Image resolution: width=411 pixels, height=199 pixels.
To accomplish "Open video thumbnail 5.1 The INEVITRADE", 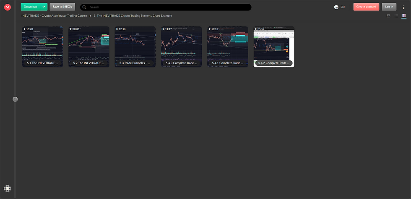I will pos(42,47).
